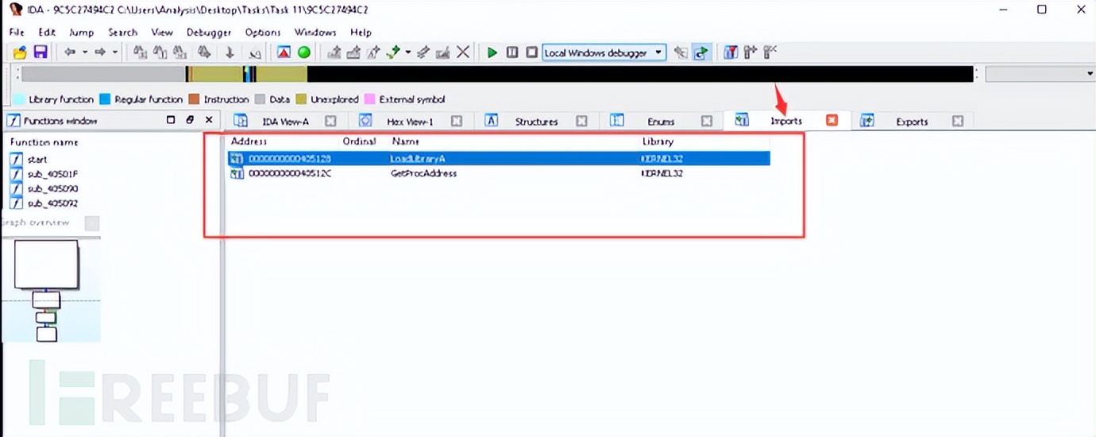Close the Functions window panel
The width and height of the screenshot is (1096, 437).
[x=209, y=120]
